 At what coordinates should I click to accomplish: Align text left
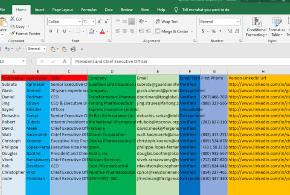click(118, 31)
